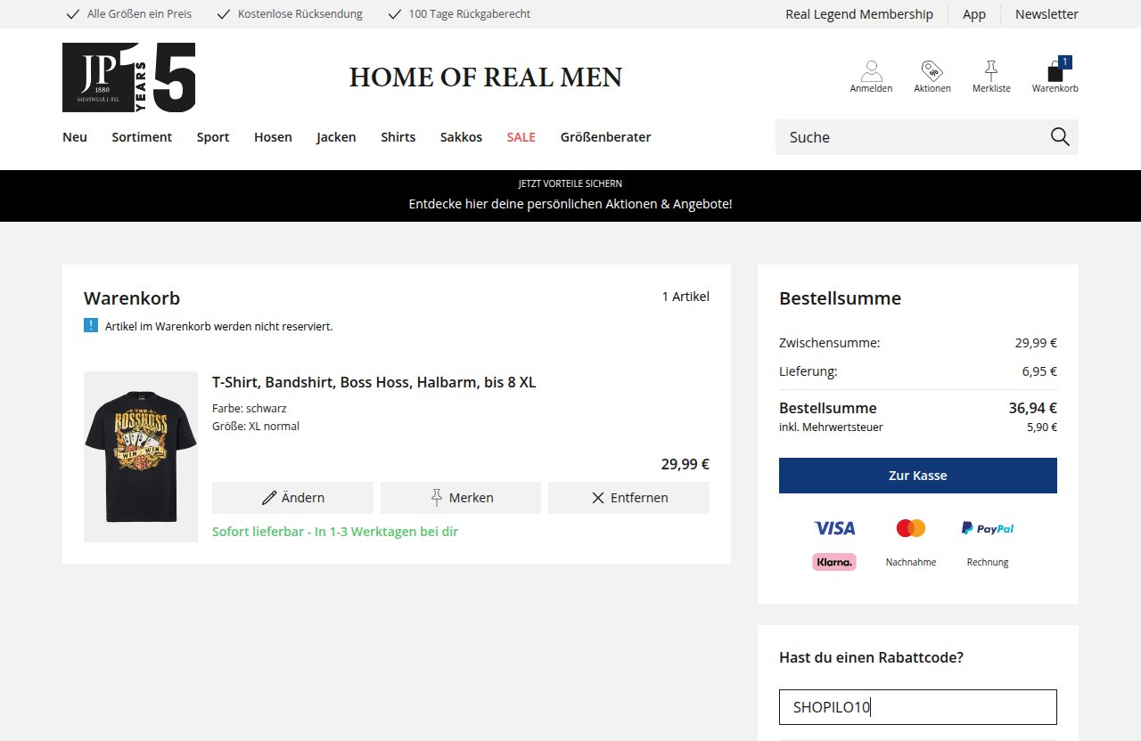Open the Boss Hoss T-shirt thumbnail
This screenshot has height=741, width=1141.
[x=141, y=457]
